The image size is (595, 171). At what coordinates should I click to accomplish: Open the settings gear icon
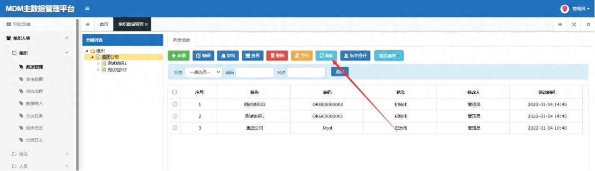588,24
